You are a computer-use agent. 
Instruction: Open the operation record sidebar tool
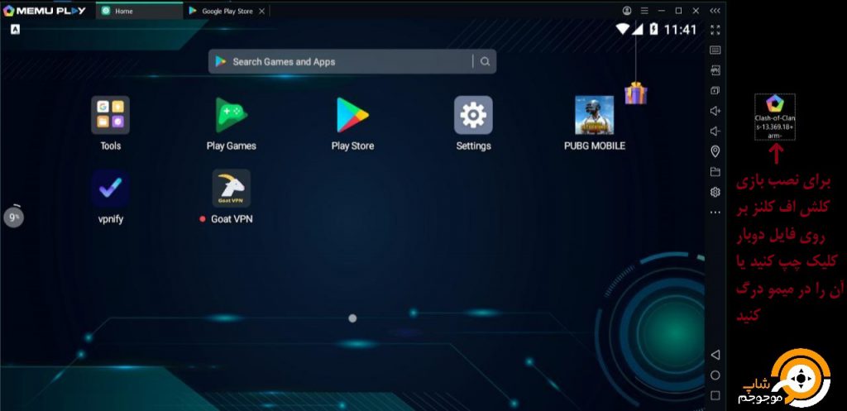pyautogui.click(x=715, y=91)
